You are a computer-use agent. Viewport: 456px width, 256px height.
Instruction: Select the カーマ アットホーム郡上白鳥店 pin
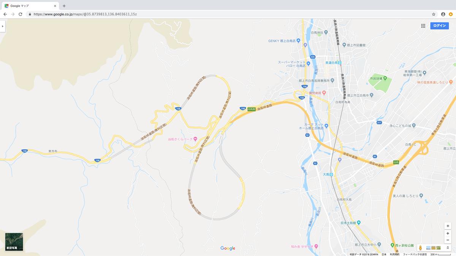coord(326,126)
